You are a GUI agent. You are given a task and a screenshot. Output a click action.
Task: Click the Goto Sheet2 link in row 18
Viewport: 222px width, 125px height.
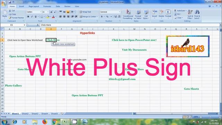pos(191,89)
